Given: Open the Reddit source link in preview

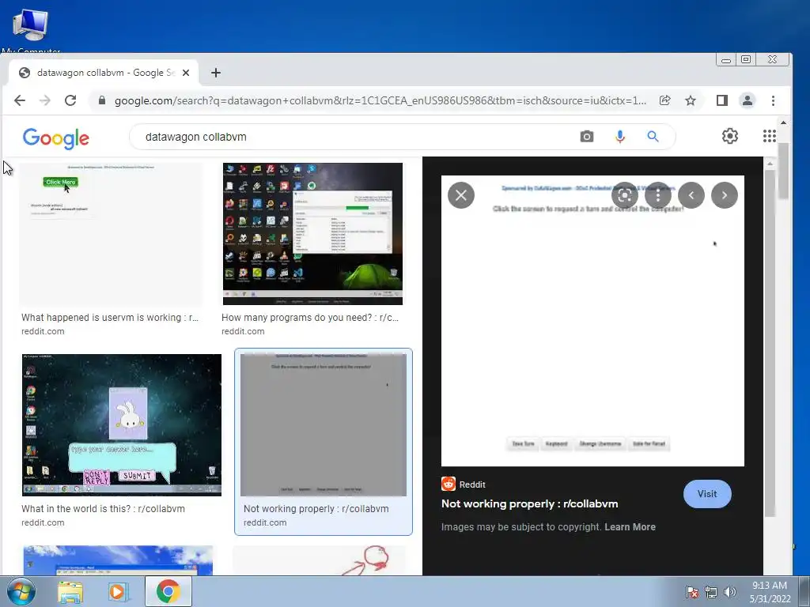Looking at the screenshot, I should click(464, 484).
